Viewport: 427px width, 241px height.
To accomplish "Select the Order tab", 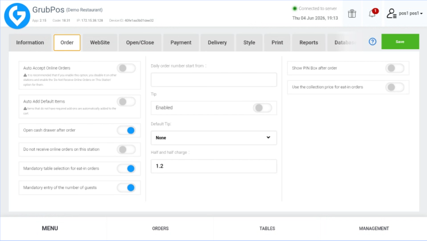I will click(67, 43).
